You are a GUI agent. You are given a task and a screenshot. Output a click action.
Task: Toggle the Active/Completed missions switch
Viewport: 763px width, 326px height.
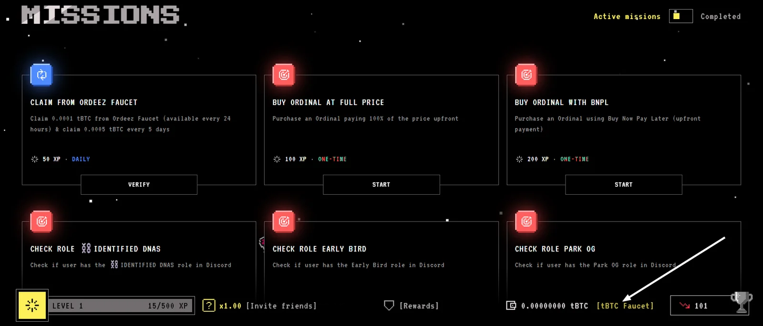(x=681, y=16)
